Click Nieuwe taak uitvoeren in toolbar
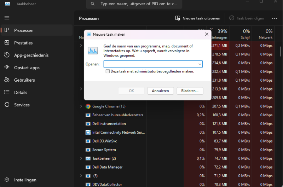Viewport: 283px width, 187px height. point(198,18)
